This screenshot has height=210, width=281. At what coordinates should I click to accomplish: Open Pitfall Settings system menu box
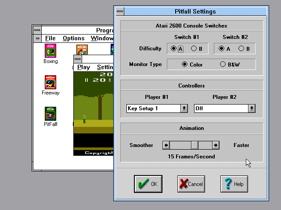[119, 11]
